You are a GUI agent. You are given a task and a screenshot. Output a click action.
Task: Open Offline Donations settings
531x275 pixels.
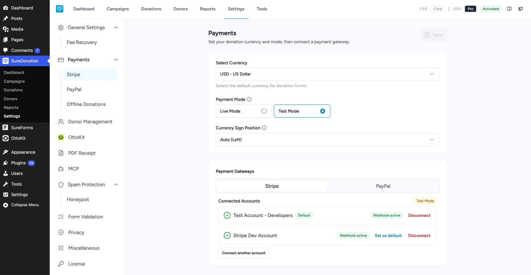click(x=86, y=104)
